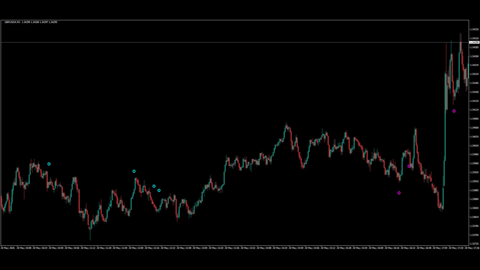Click the 1.34060 price axis label
Image resolution: width=480 pixels, height=270 pixels.
pos(474,128)
